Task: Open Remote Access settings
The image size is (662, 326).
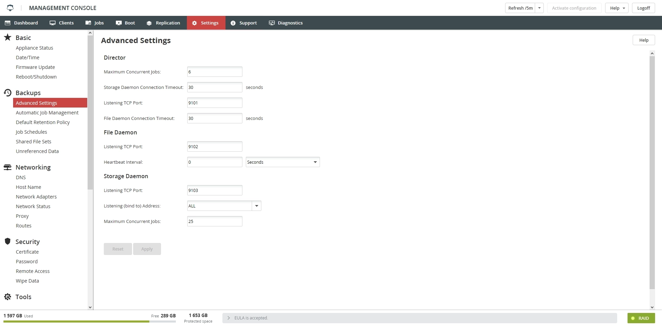Action: 33,271
